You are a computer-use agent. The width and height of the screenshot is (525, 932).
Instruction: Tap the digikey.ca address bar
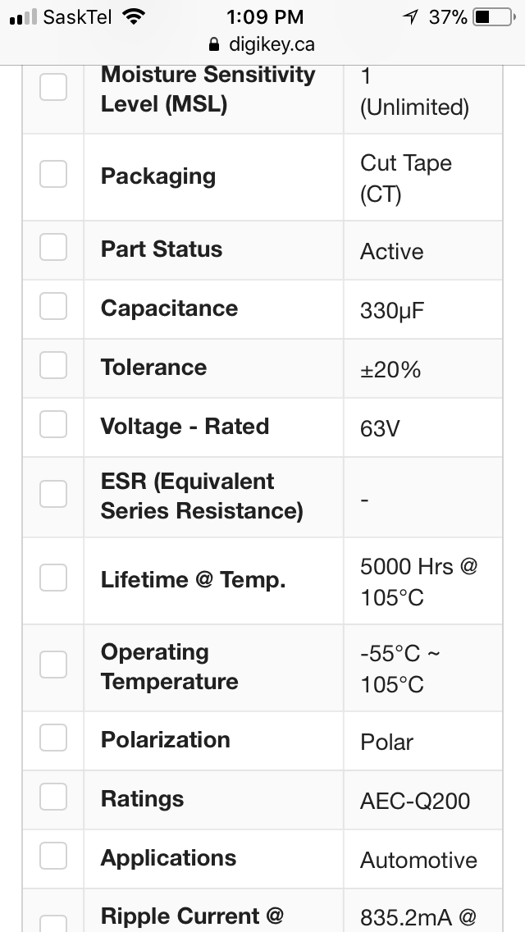262,44
